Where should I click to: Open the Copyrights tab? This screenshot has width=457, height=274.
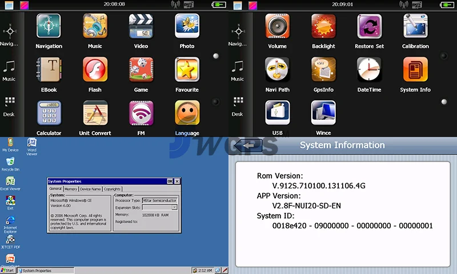point(113,189)
